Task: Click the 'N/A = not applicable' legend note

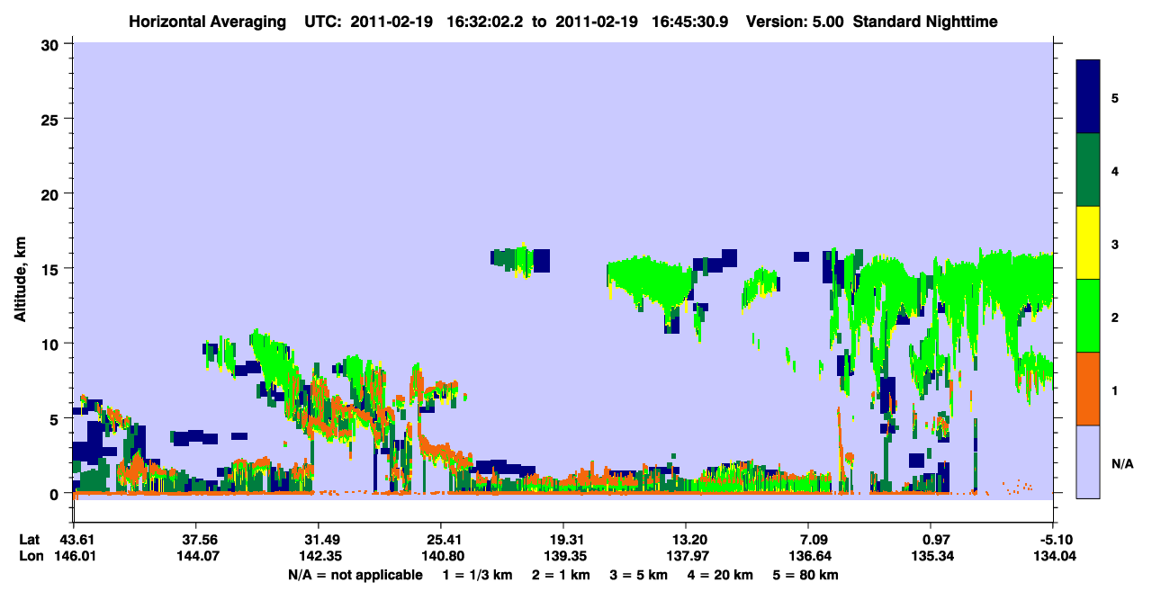Action: (x=355, y=574)
